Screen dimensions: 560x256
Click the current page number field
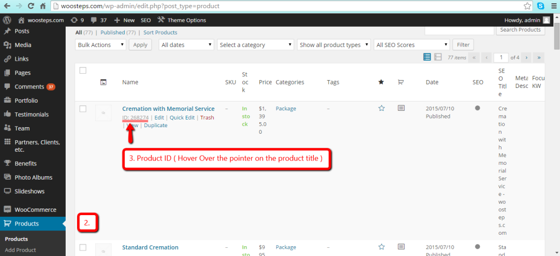[x=501, y=57]
